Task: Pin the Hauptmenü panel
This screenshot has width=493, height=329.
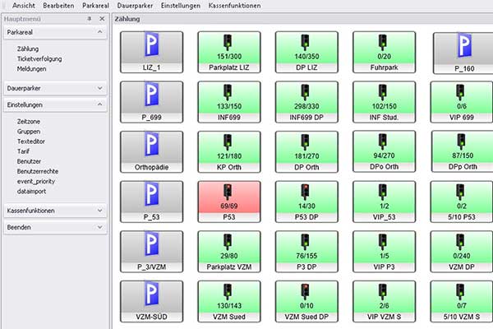Action: 89,17
